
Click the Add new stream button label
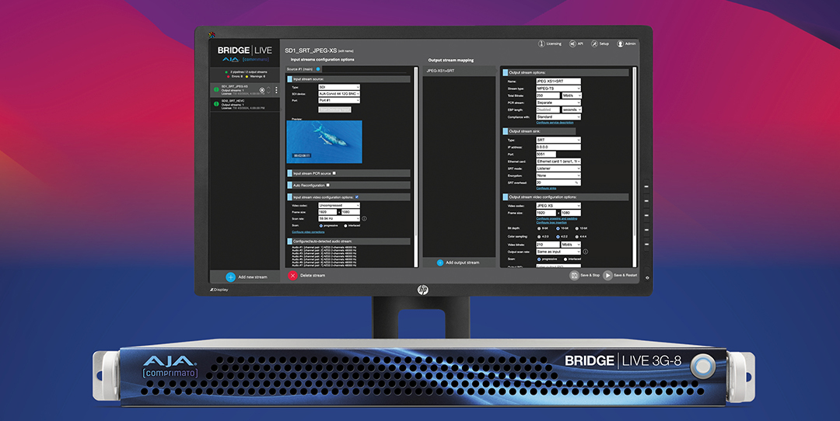pos(252,277)
